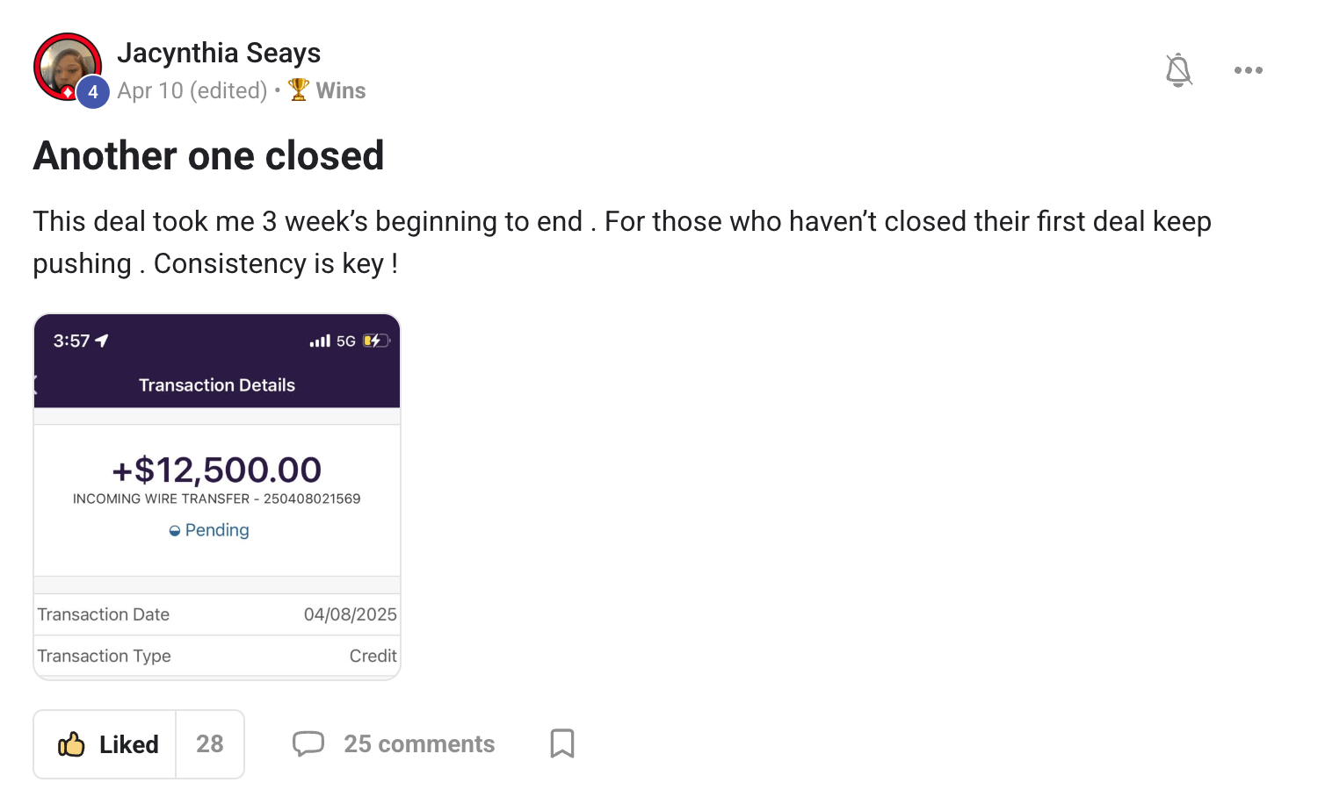Click the Apr 10 (edited) timestamp
The height and width of the screenshot is (804, 1318).
(x=192, y=90)
